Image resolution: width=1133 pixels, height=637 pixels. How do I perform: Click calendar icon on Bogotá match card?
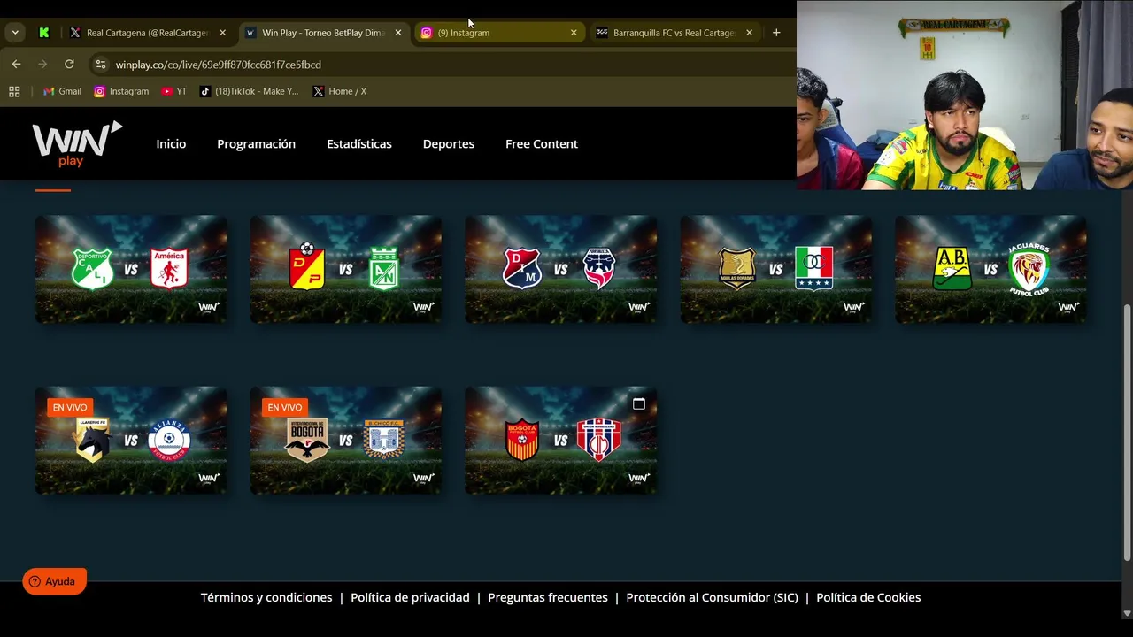click(x=639, y=403)
